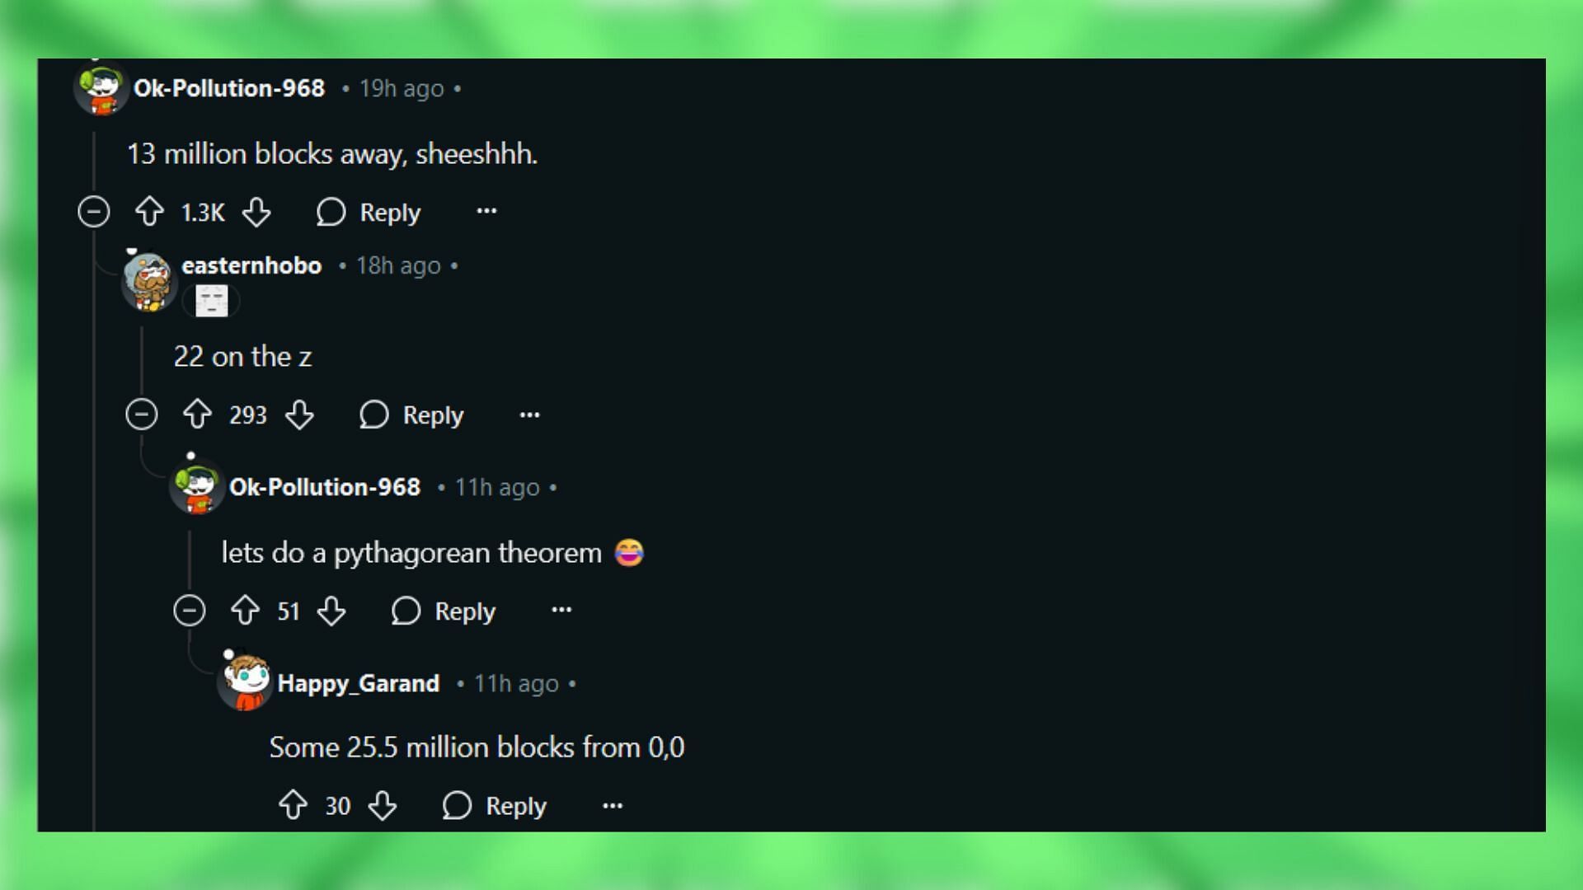Collapse the Ok-Pollution-968 nested reply
The width and height of the screenshot is (1583, 890).
(190, 611)
